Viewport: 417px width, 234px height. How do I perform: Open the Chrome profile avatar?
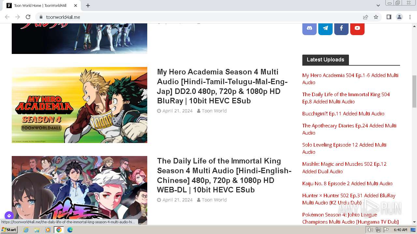(x=399, y=17)
